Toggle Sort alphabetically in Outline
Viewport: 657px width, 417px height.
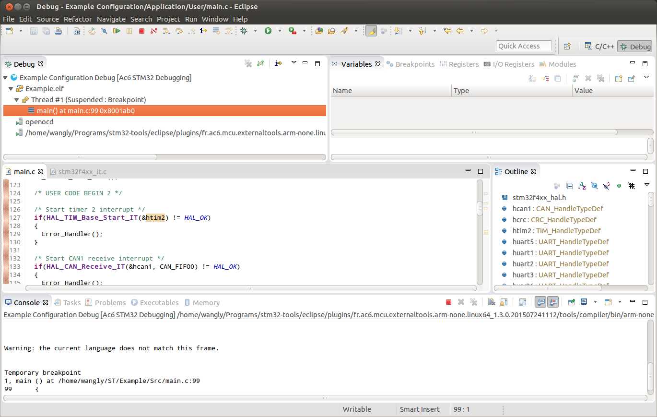582,185
